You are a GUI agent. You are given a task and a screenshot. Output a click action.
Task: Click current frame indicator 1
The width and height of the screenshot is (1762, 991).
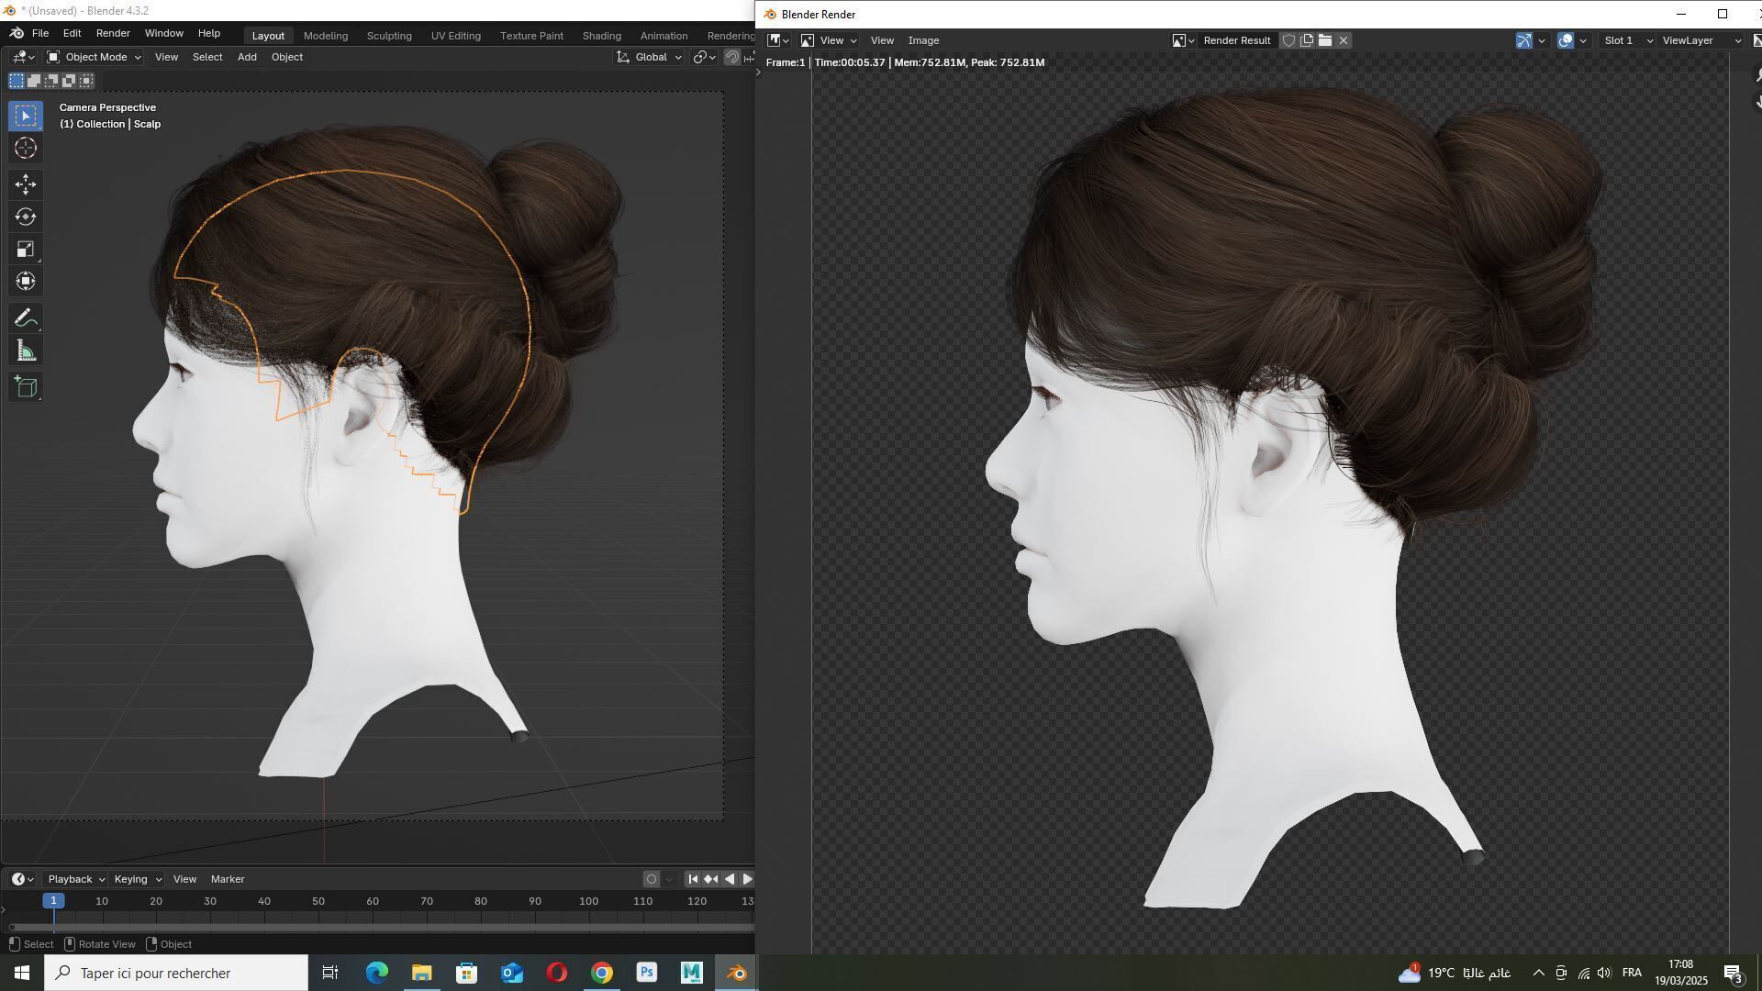tap(53, 901)
